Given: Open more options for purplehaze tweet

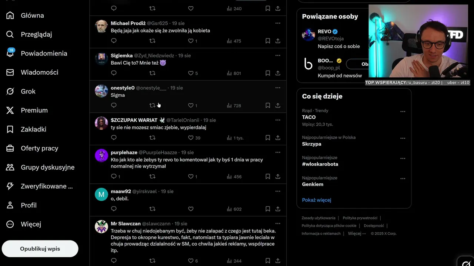Looking at the screenshot, I should tap(278, 152).
